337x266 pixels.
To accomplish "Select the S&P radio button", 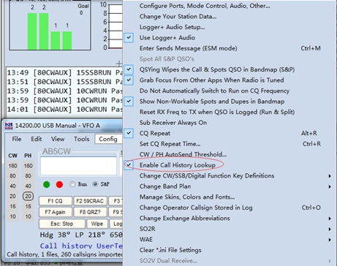I will (x=95, y=184).
